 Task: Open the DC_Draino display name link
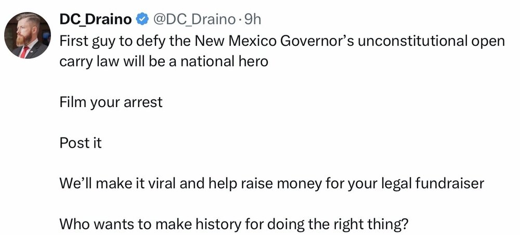[x=96, y=20]
